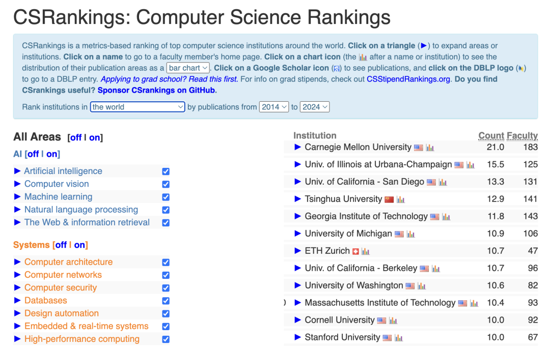The image size is (550, 348).
Task: Open the chart icon for University of Michigan
Action: [x=410, y=234]
